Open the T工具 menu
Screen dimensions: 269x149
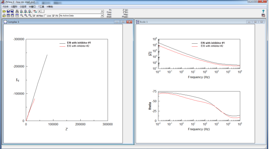(41, 7)
